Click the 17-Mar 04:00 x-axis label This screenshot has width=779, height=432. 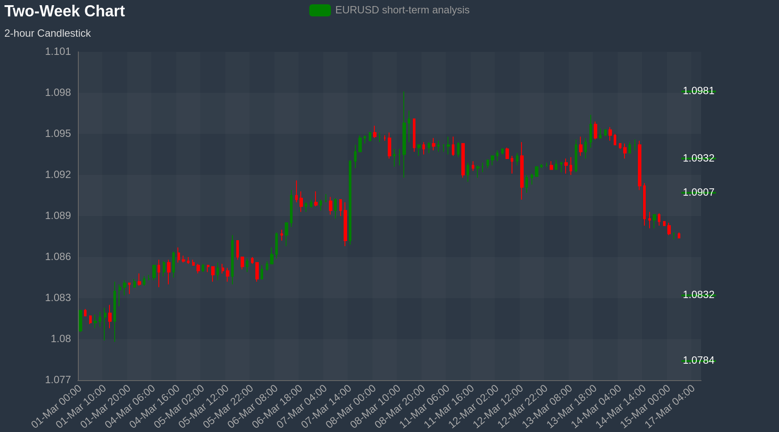[670, 407]
